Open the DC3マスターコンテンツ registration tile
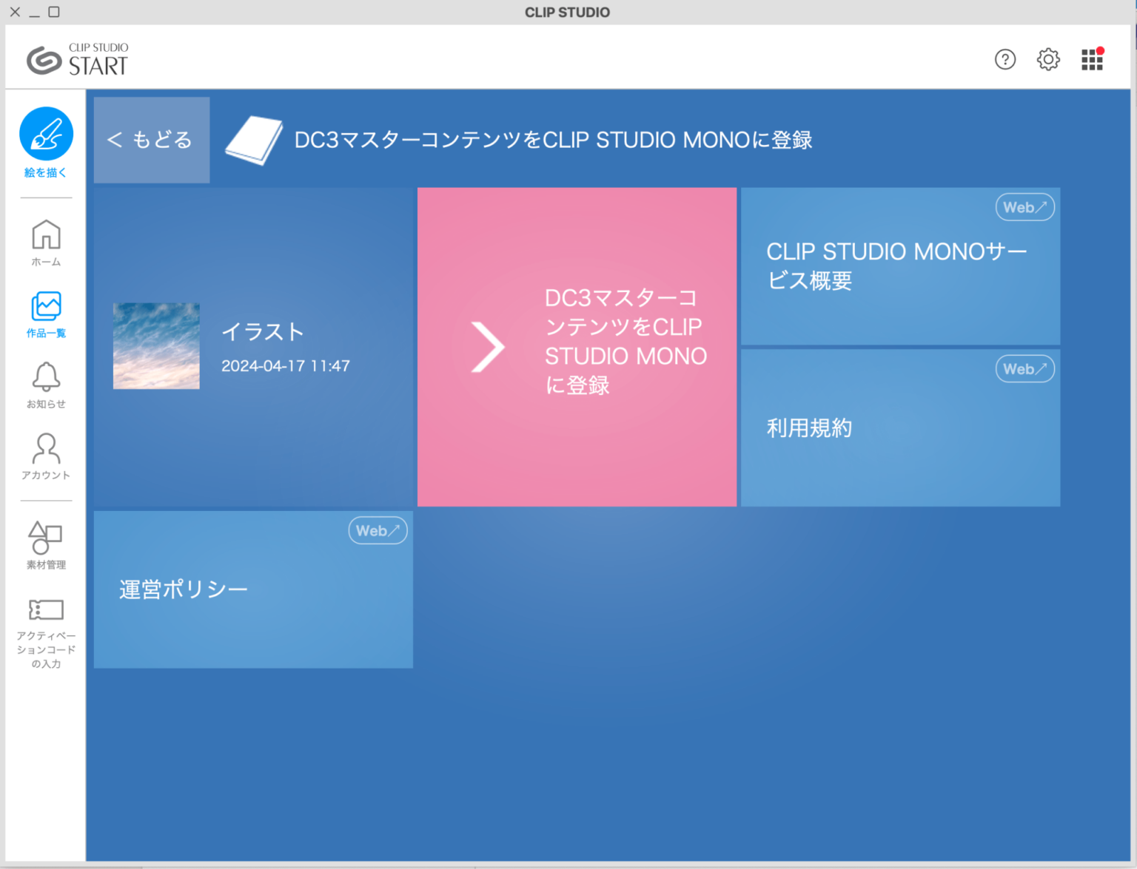Image resolution: width=1137 pixels, height=869 pixels. pyautogui.click(x=577, y=346)
